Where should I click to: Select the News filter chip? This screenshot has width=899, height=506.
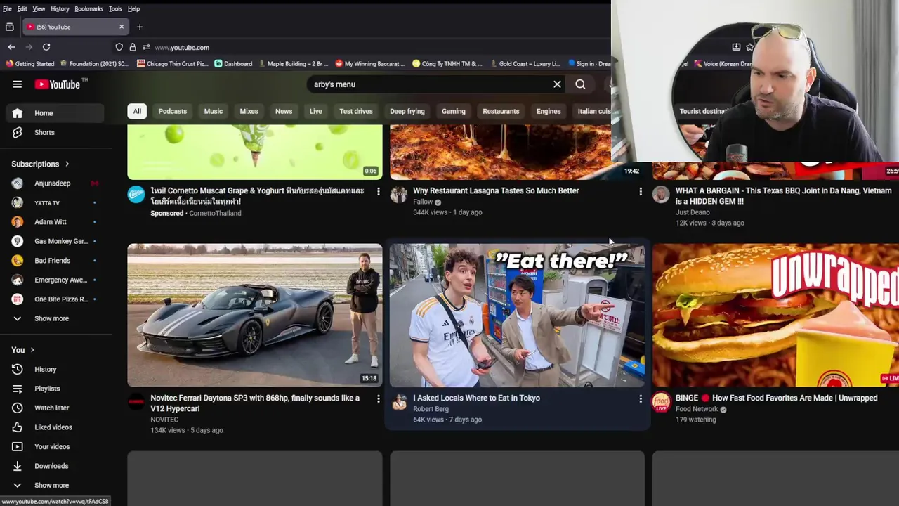[284, 111]
